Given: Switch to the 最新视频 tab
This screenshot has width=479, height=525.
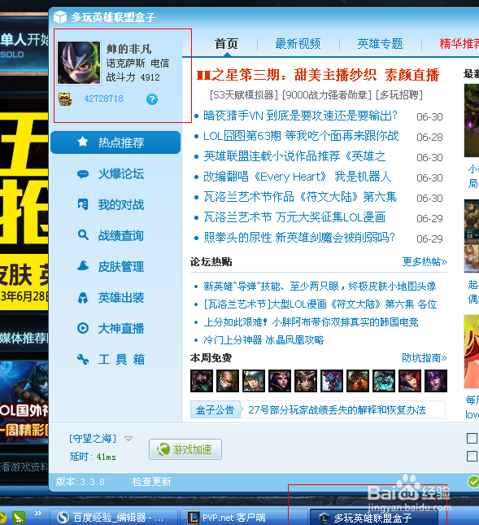Looking at the screenshot, I should (x=298, y=43).
